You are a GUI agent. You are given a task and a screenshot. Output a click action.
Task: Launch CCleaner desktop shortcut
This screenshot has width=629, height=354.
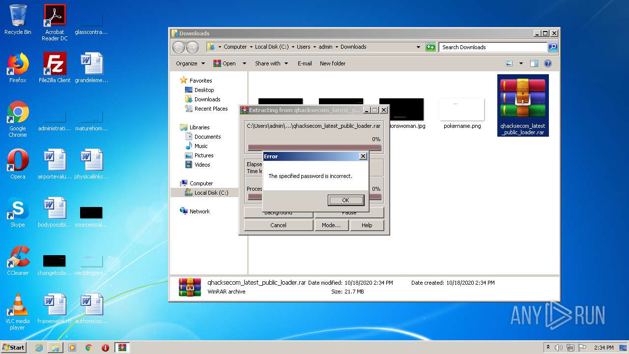(18, 261)
